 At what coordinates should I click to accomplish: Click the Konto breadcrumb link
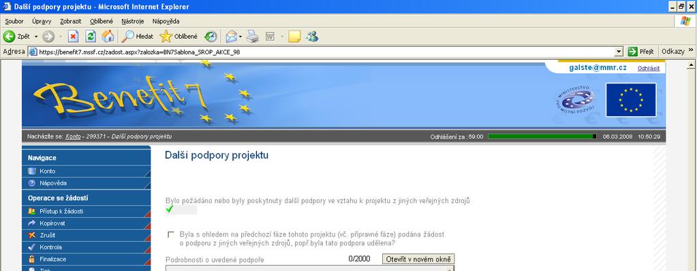73,137
